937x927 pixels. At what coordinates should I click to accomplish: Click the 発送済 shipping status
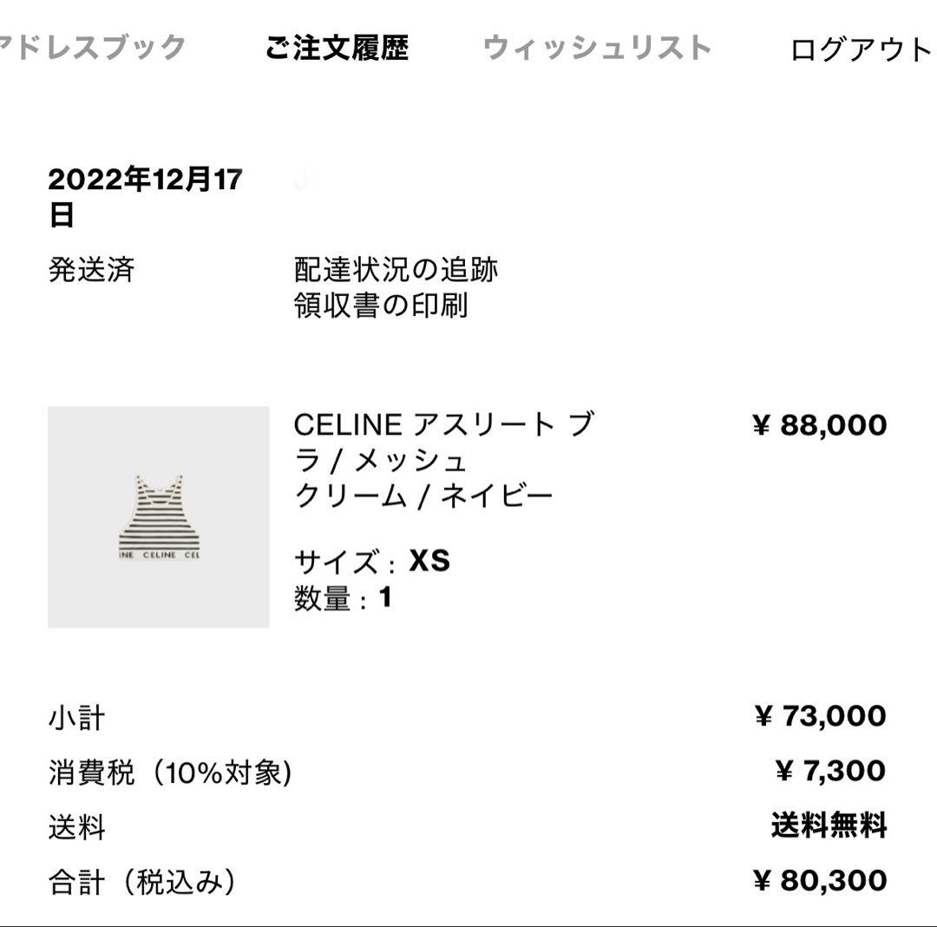coord(91,270)
